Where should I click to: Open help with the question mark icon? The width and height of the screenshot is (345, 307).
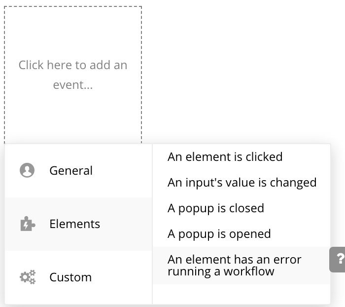(339, 260)
